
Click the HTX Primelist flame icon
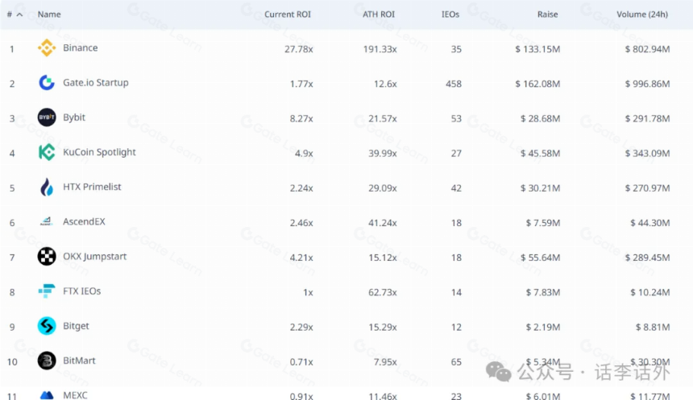[47, 188]
